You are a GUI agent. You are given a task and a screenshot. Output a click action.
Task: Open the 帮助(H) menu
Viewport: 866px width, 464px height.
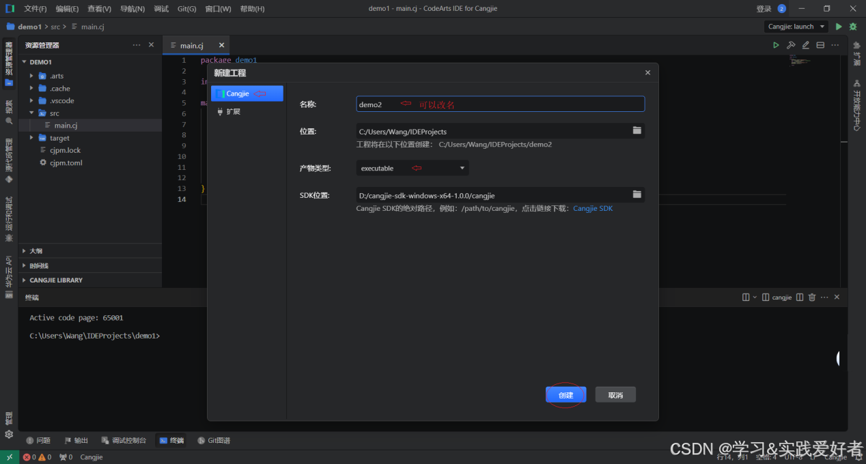252,9
